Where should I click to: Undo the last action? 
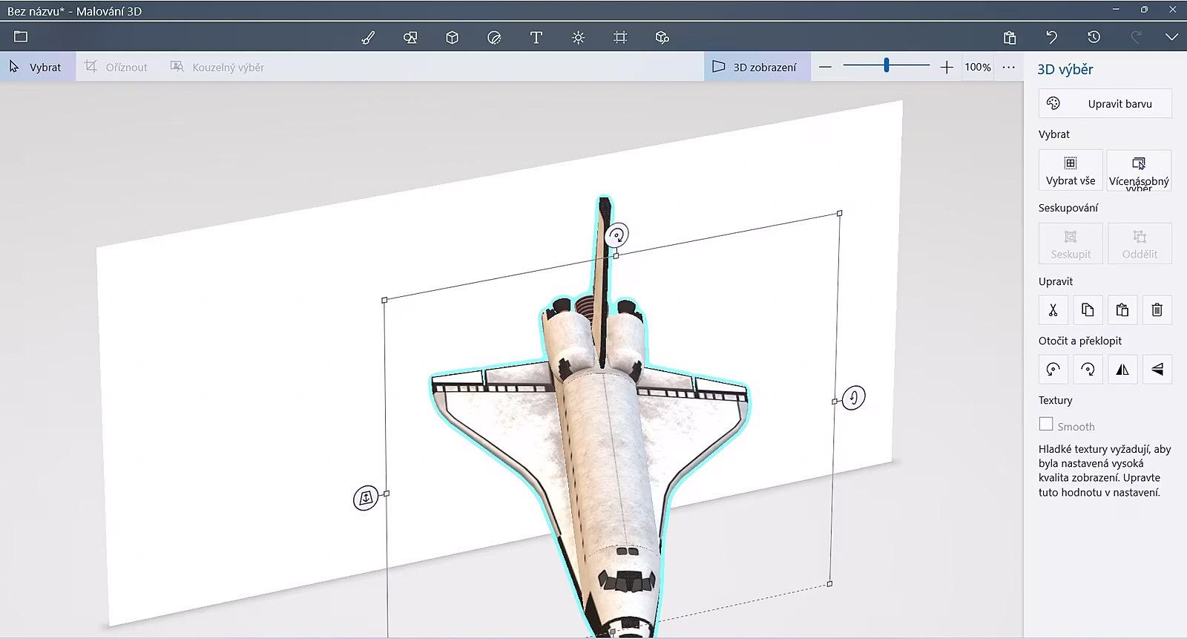tap(1051, 37)
